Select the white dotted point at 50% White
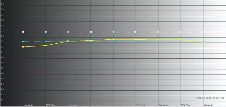The image size is (226, 107). point(114,32)
